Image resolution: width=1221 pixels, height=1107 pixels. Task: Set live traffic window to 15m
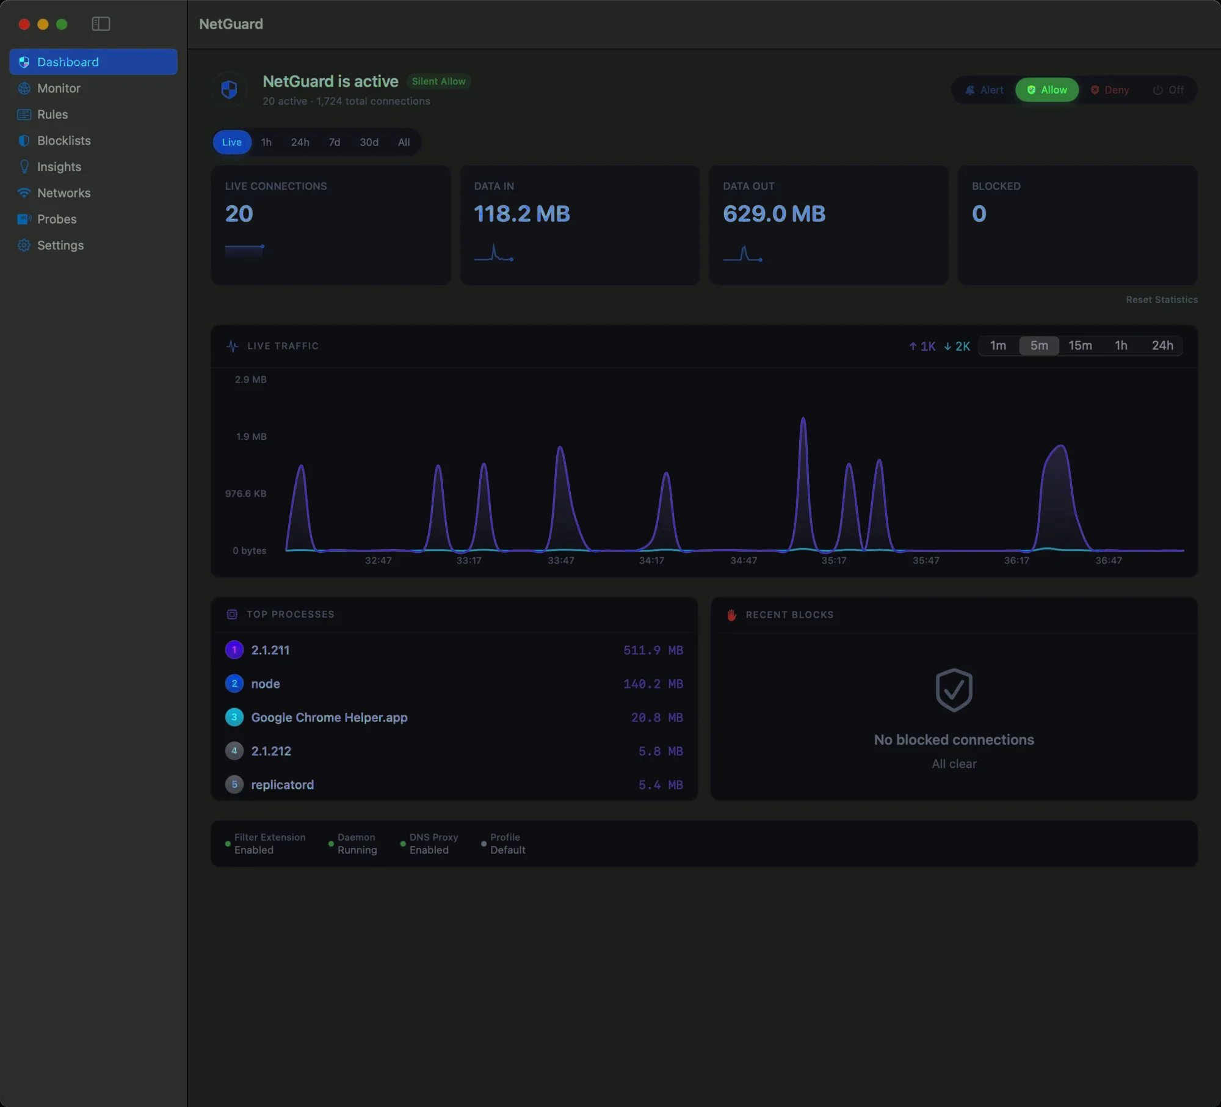[1080, 346]
